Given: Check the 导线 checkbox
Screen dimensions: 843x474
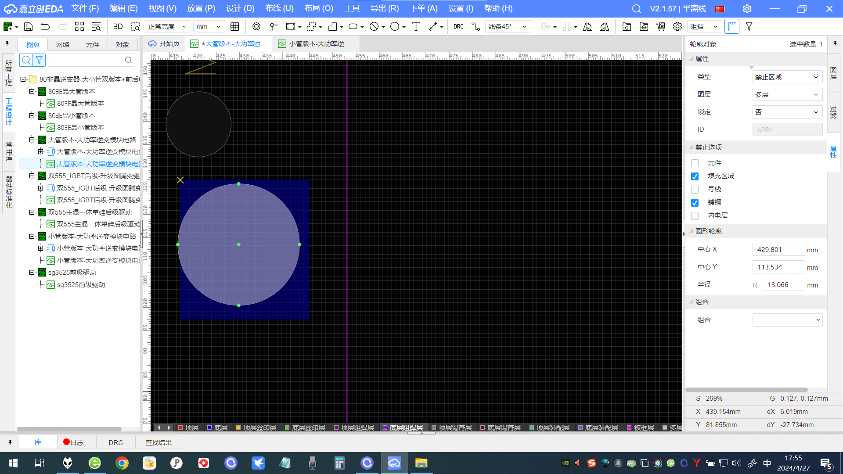Looking at the screenshot, I should 695,190.
